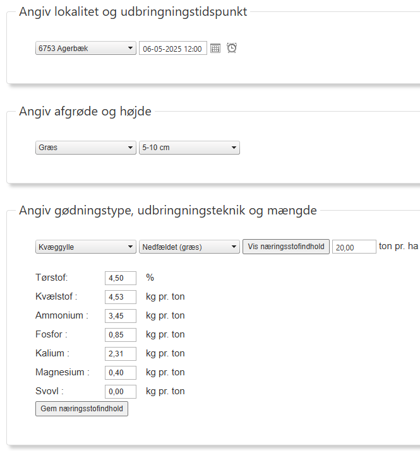Image resolution: width=420 pixels, height=451 pixels.
Task: Open the 6753 Agerbæk locality dropdown
Action: 86,49
